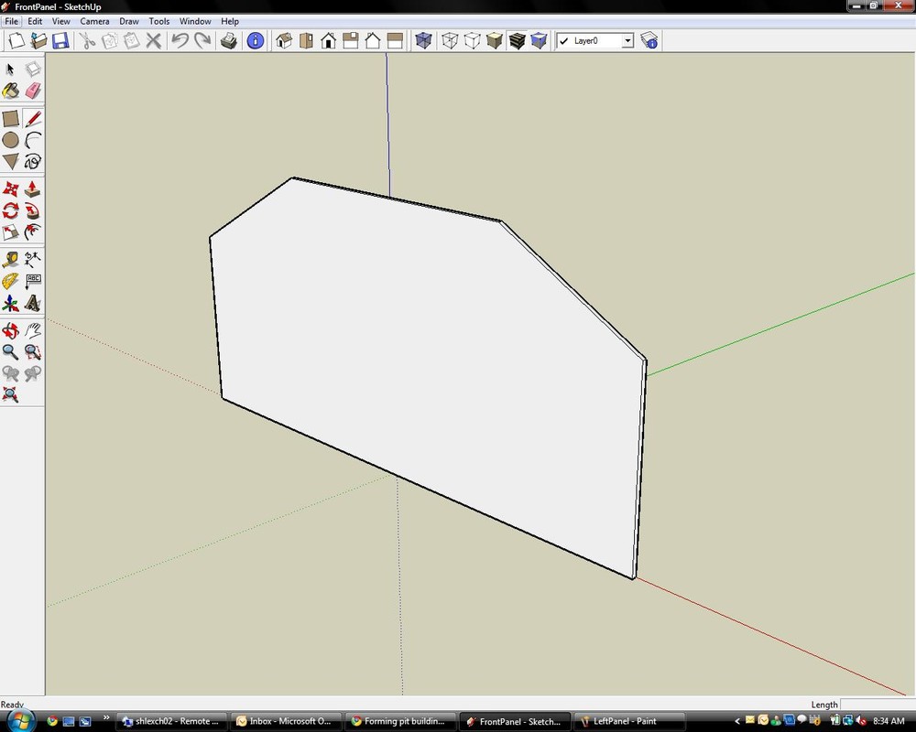Viewport: 916px width, 732px height.
Task: Select the Circle drawing tool
Action: 11,138
